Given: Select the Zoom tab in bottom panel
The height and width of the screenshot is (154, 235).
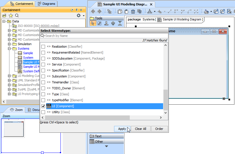Looking at the screenshot, I should point(16,110).
